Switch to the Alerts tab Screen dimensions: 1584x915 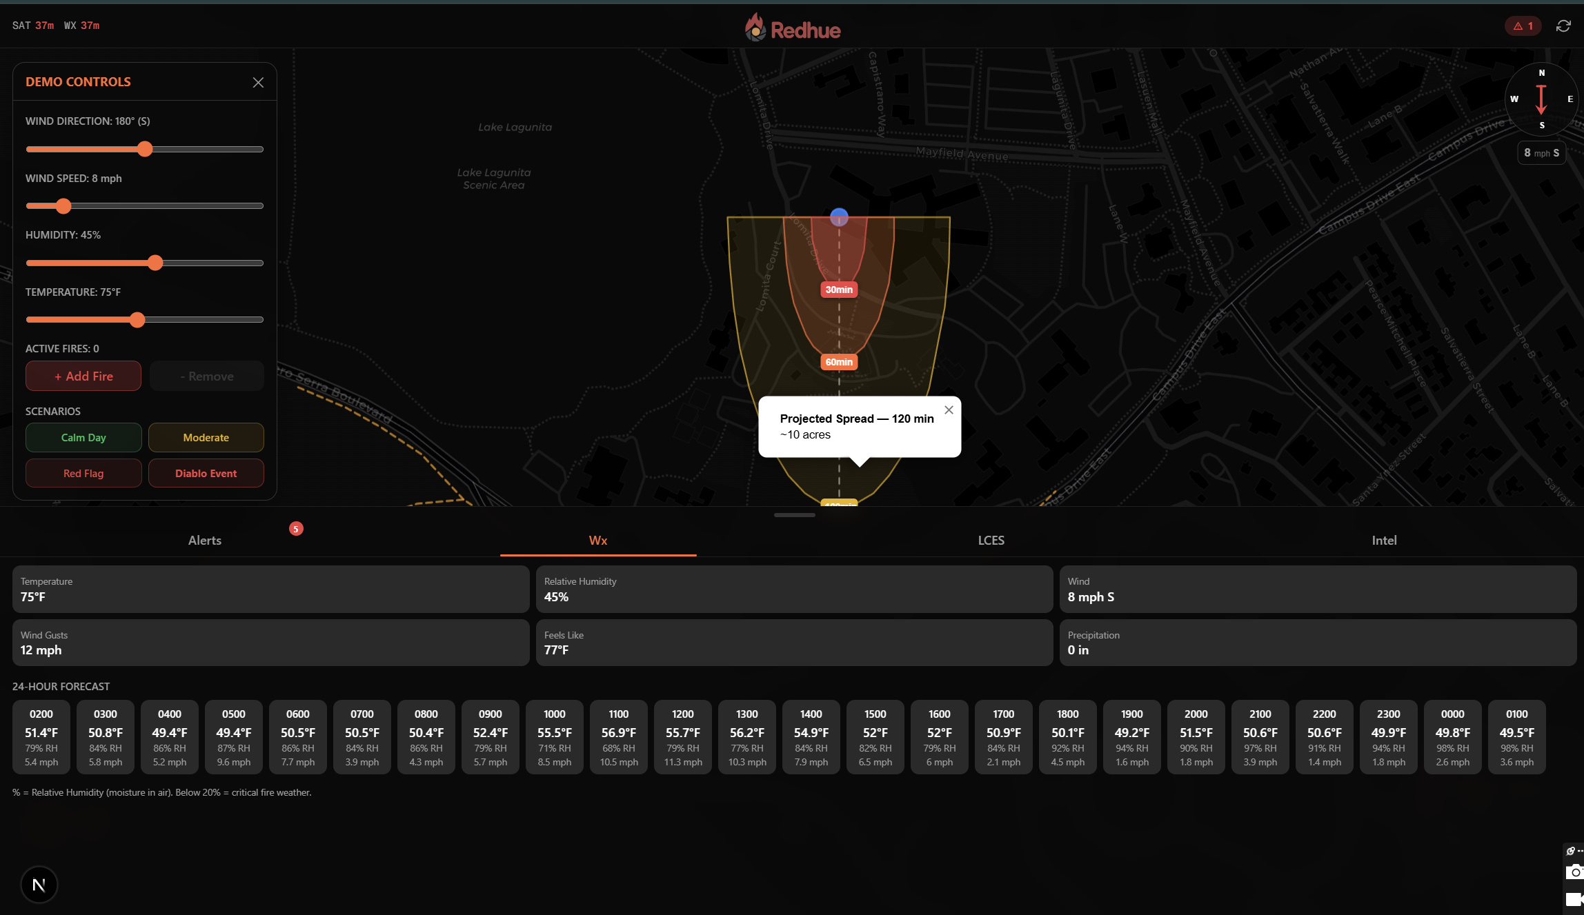click(x=205, y=541)
